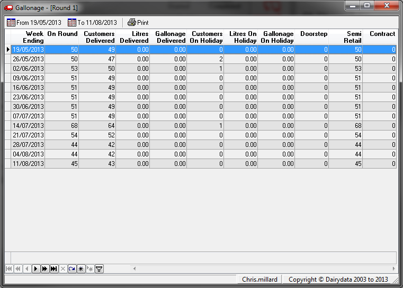Click the Print button text

(143, 23)
